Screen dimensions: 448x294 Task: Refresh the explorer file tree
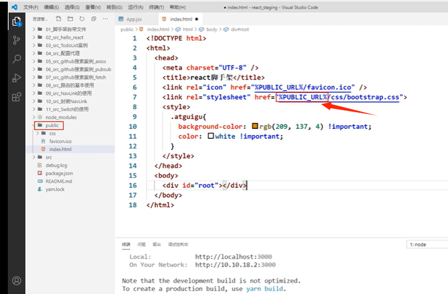click(82, 19)
